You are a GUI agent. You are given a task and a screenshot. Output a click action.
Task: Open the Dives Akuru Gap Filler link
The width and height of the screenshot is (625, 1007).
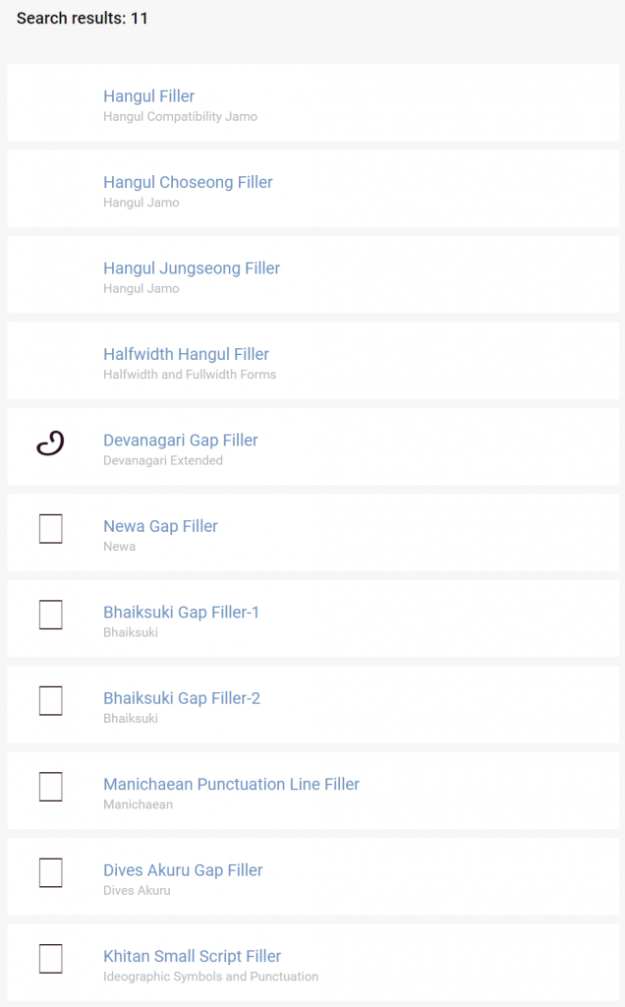tap(183, 870)
